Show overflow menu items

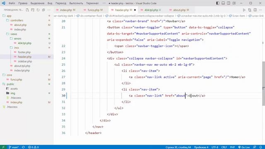(104, 3)
